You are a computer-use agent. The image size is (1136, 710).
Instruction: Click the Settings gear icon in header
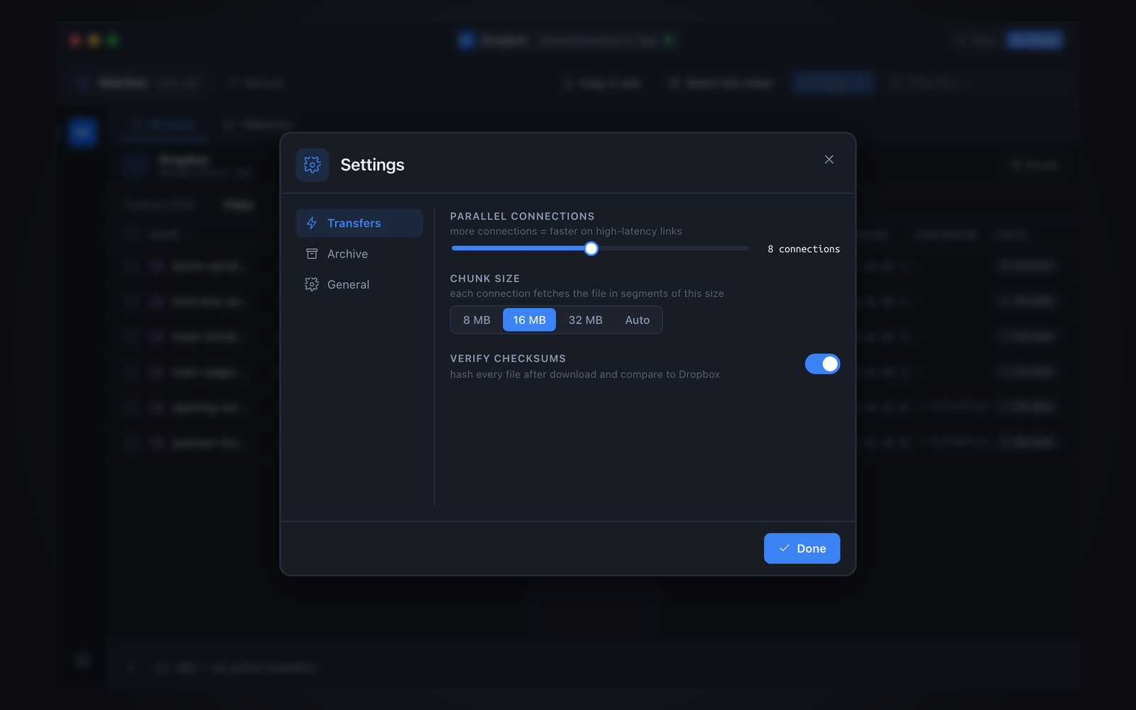point(312,165)
